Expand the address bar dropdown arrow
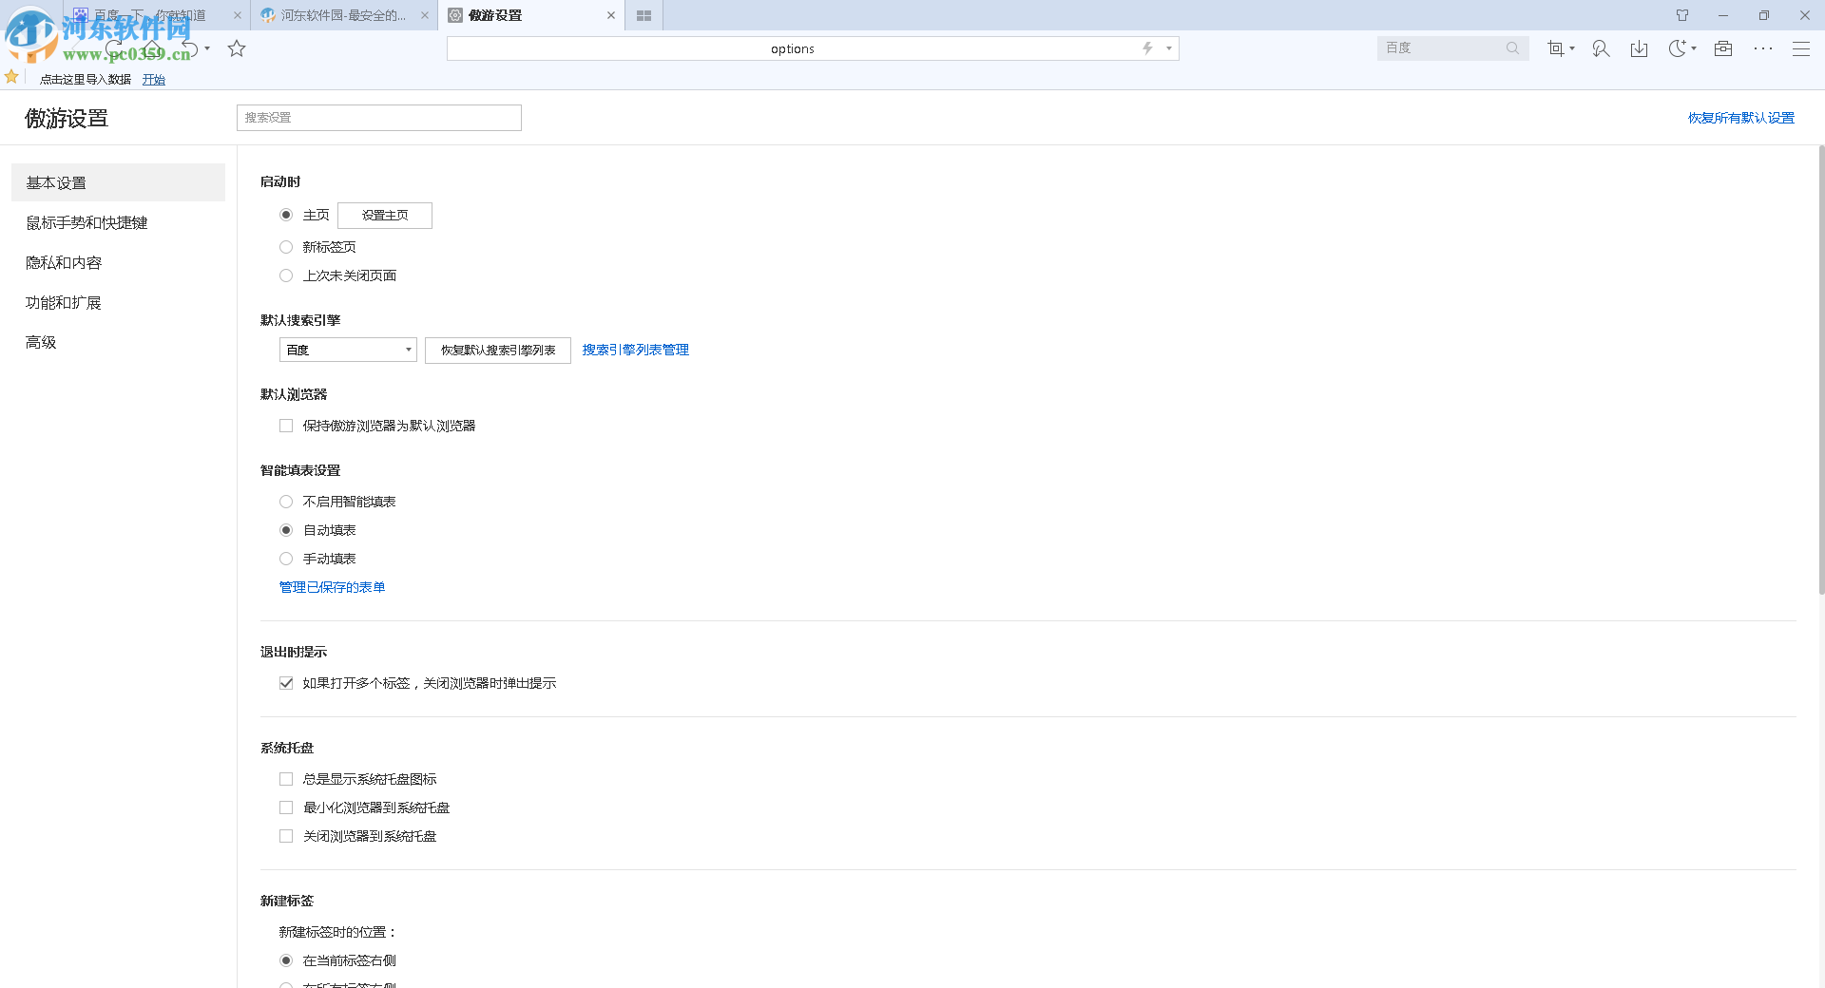1825x988 pixels. [1169, 48]
